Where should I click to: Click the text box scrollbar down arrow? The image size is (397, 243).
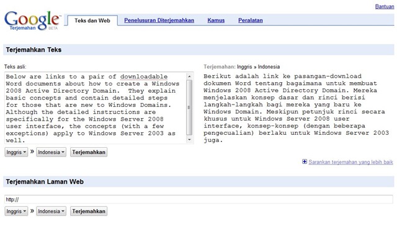pyautogui.click(x=189, y=140)
